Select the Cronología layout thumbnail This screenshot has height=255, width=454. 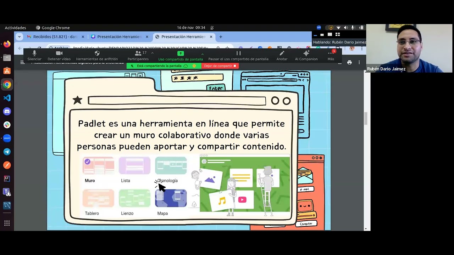pyautogui.click(x=171, y=166)
